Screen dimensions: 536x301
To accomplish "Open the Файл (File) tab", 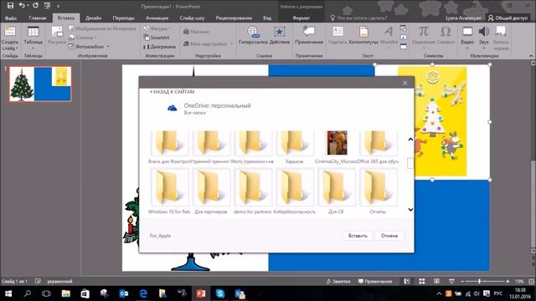I will (11, 18).
